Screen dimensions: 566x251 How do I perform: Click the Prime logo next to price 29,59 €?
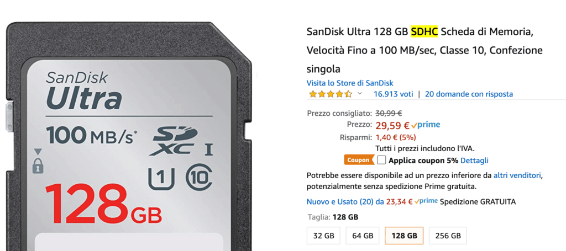[426, 125]
